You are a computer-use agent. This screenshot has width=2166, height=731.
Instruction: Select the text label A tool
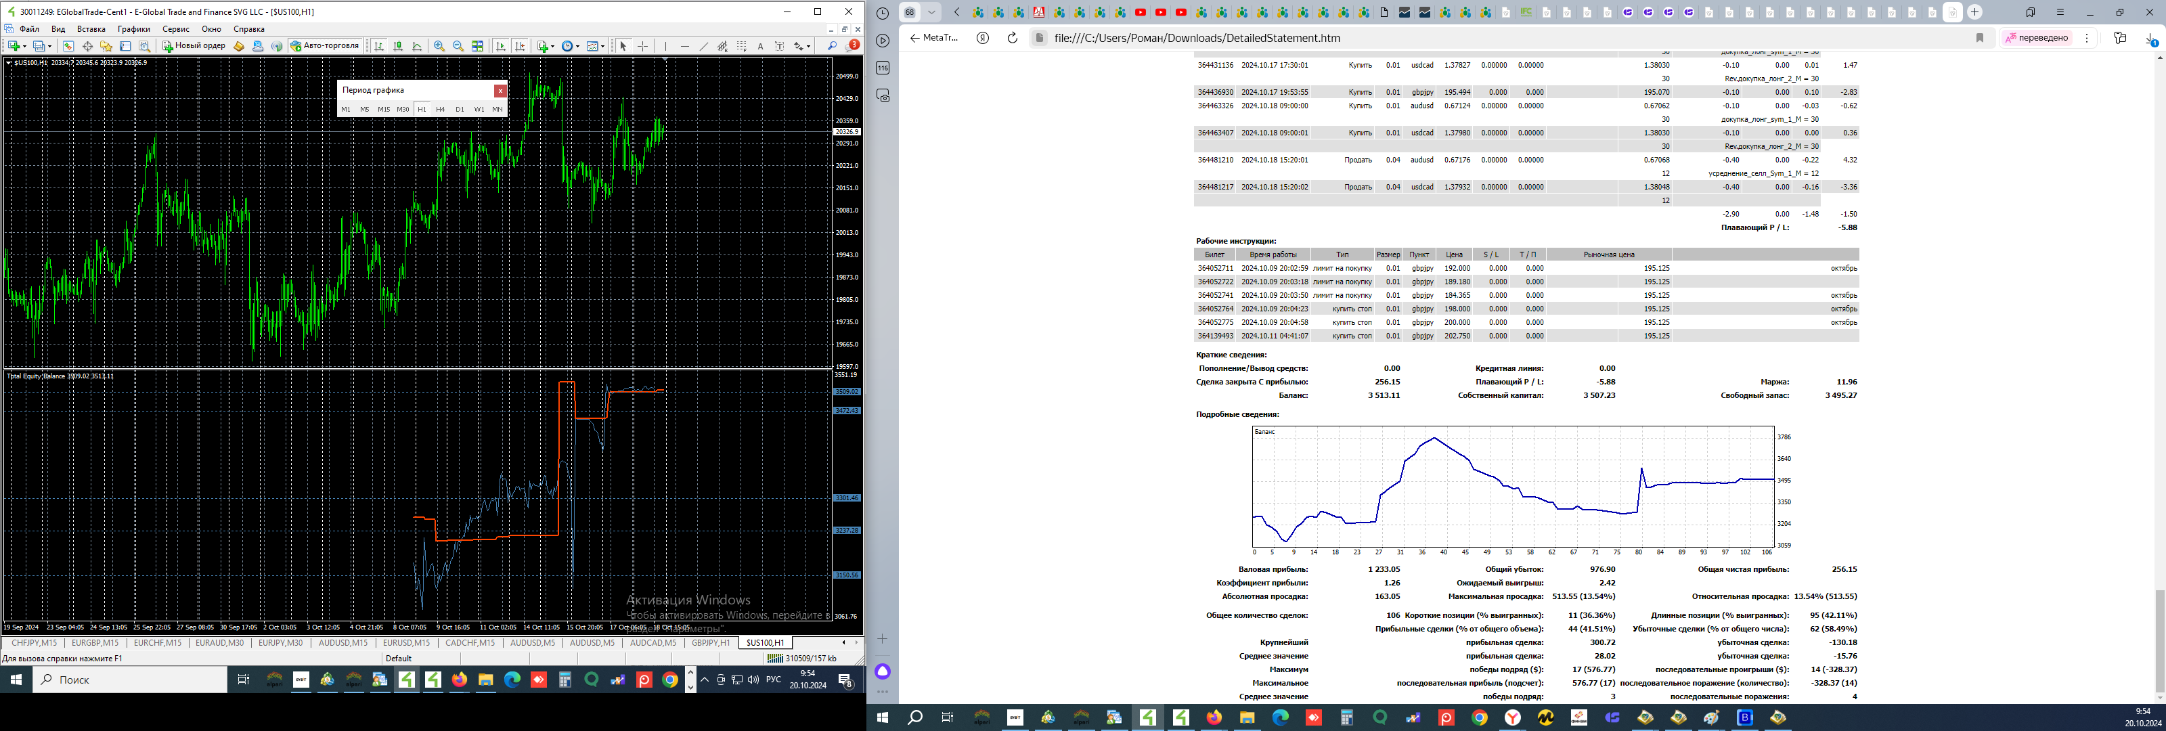point(760,46)
